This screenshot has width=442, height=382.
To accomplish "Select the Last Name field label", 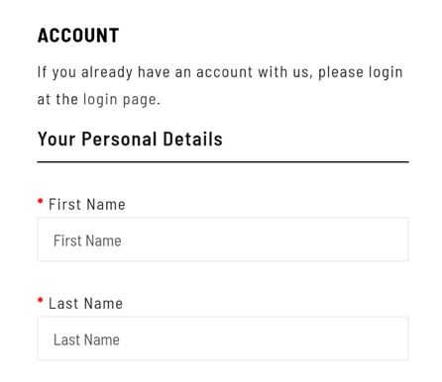I will coord(85,303).
